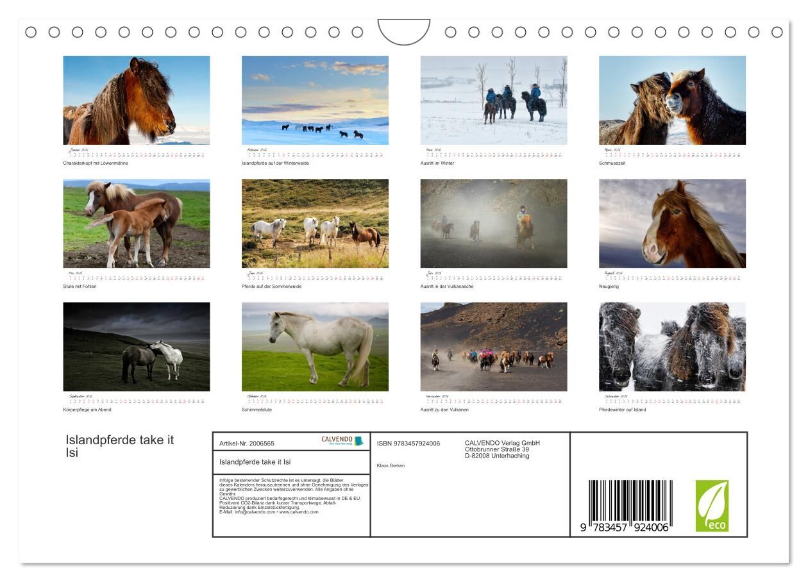This screenshot has width=808, height=582.
Task: Click the 'Schimmelstute' caption
Action: tap(257, 410)
